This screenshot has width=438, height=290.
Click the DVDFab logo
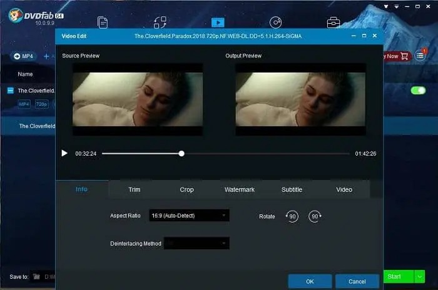(x=36, y=16)
